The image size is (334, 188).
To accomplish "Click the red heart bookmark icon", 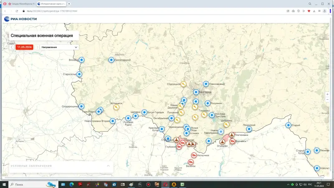I will pyautogui.click(x=309, y=11).
